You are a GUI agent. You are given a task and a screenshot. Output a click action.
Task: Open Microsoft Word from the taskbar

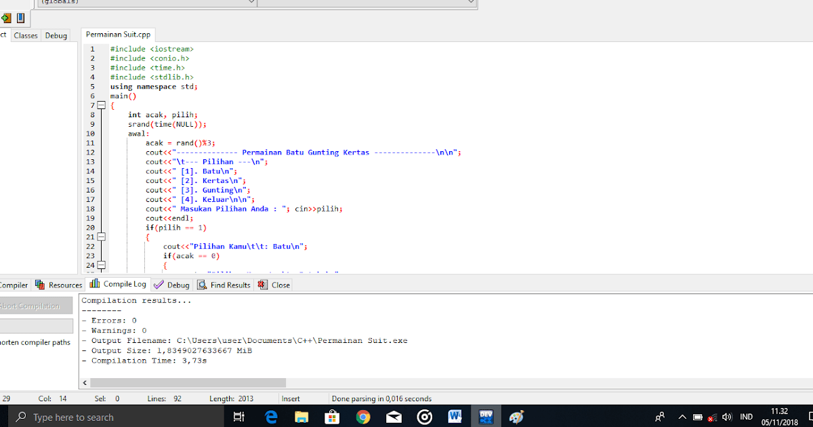455,416
